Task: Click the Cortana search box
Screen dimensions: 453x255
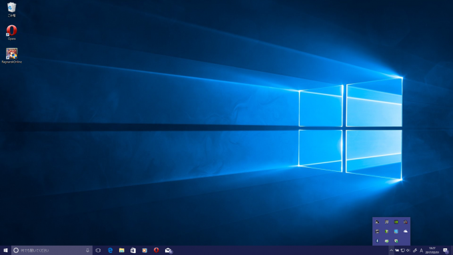Action: 52,250
